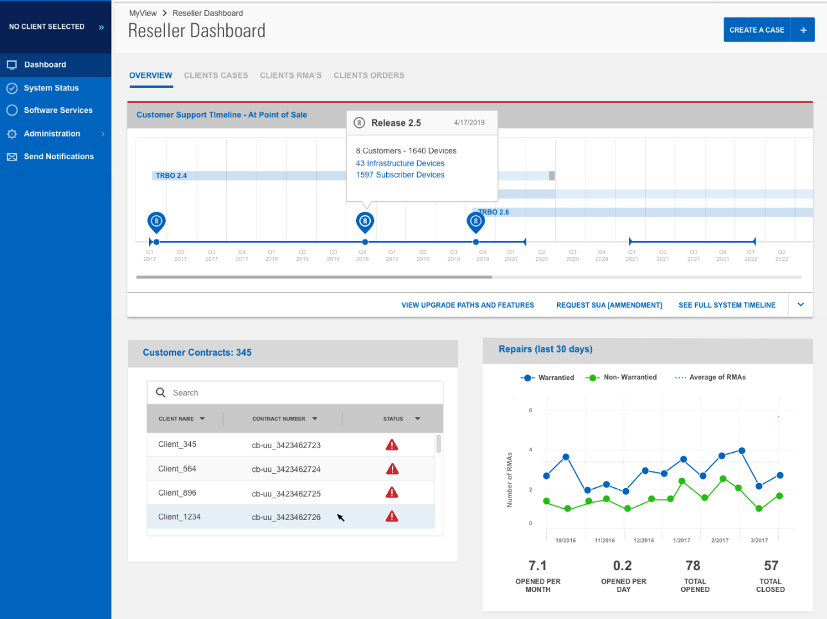The width and height of the screenshot is (827, 619).
Task: Expand the client selector double-chevron
Action: [101, 27]
